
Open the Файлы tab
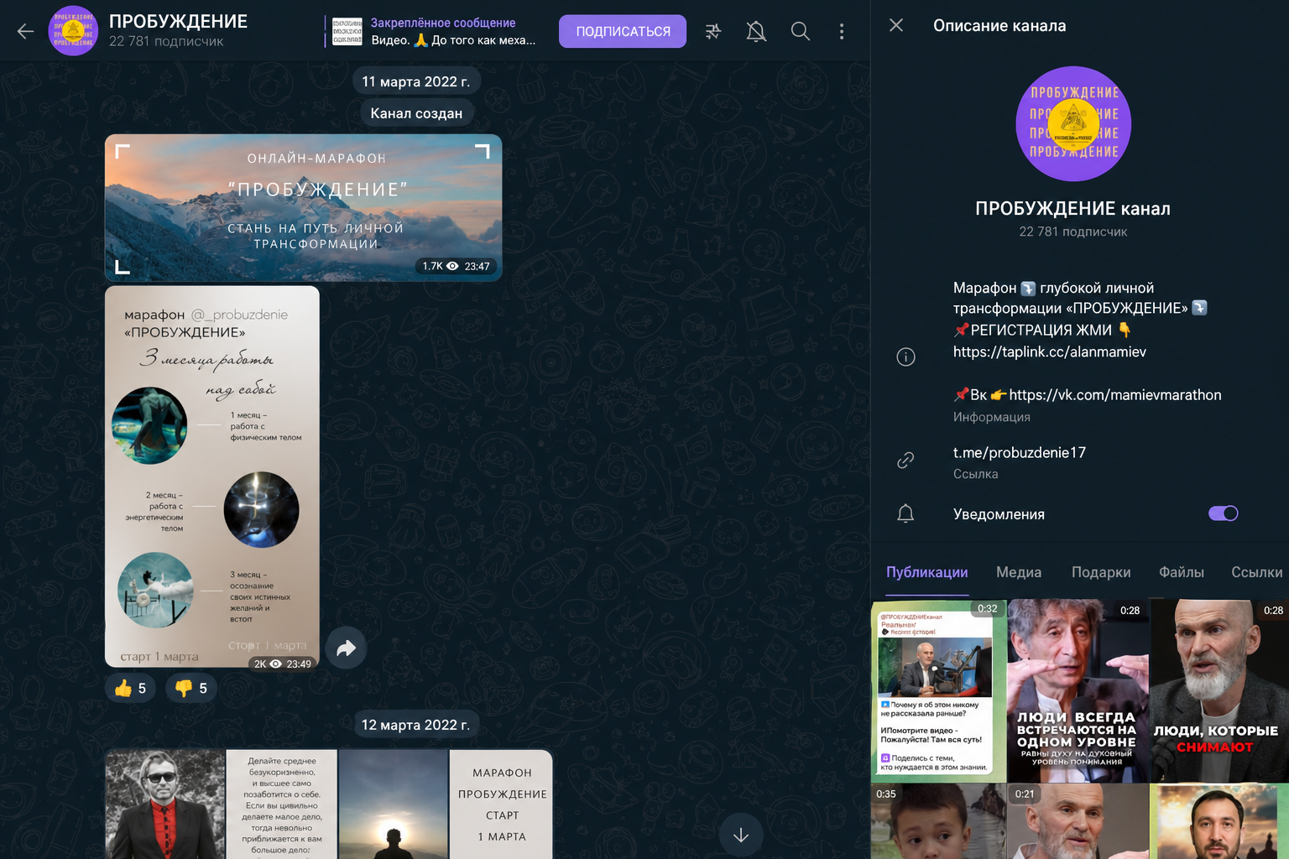1182,572
